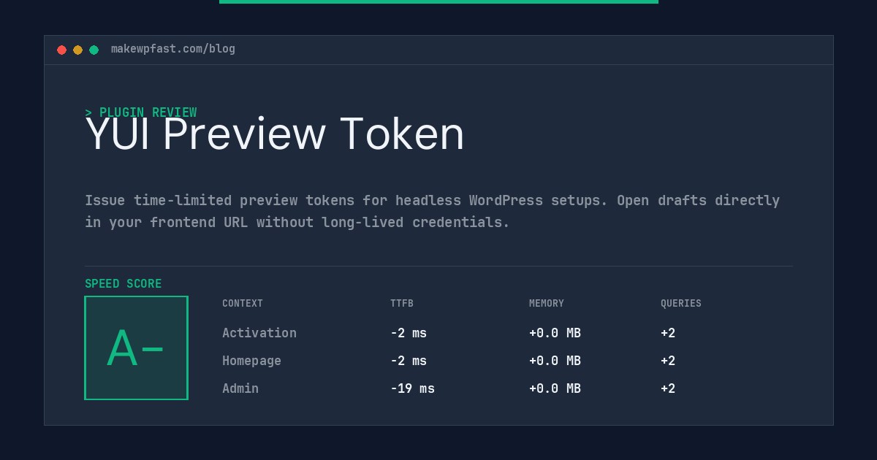Click the green window dot

pos(94,50)
